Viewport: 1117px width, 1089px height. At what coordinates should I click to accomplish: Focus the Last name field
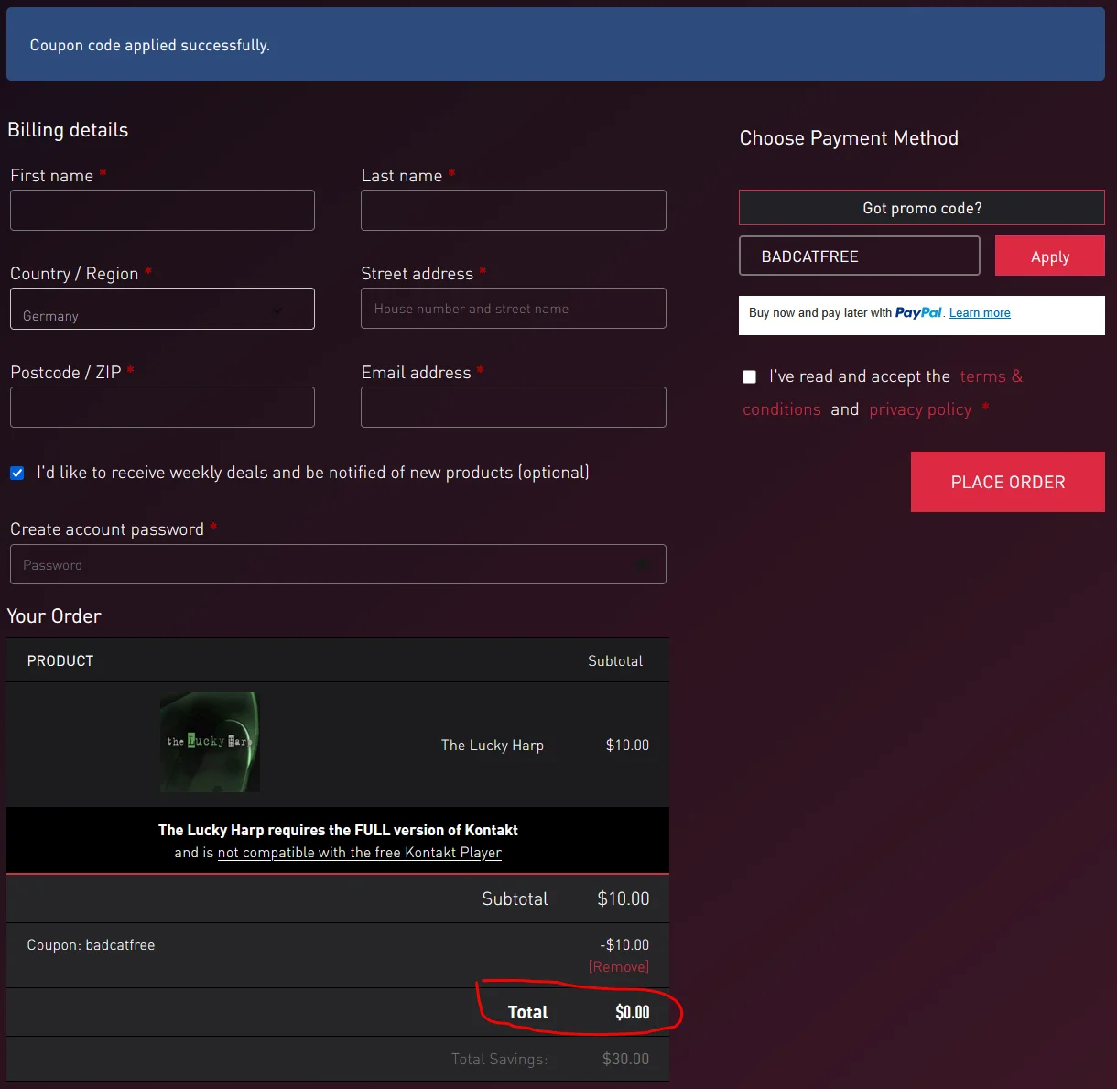514,210
